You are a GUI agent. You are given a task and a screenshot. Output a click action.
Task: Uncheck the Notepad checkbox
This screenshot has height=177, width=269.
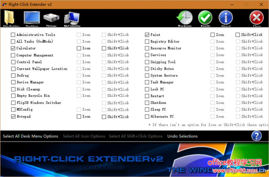coord(13,117)
